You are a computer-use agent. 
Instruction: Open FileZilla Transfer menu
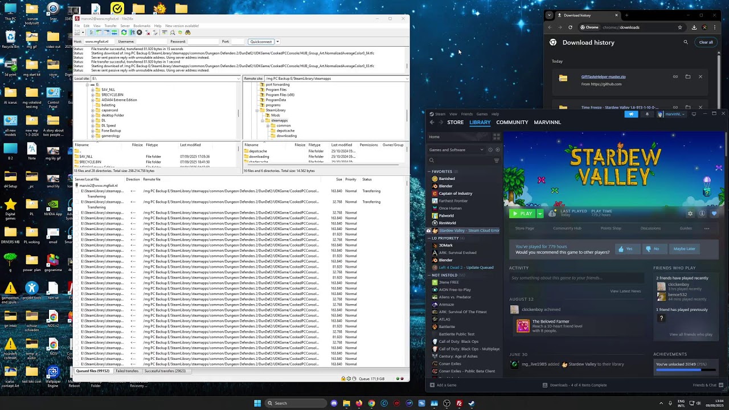pyautogui.click(x=110, y=26)
